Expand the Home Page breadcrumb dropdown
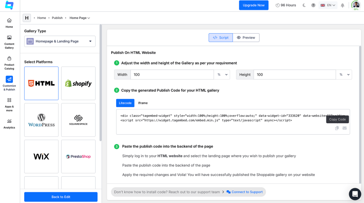 [80, 18]
